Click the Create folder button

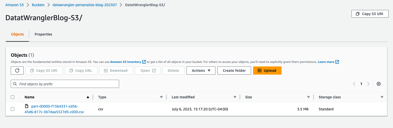(234, 71)
